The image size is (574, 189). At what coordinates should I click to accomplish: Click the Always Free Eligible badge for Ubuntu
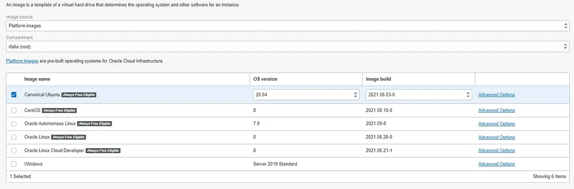point(79,95)
